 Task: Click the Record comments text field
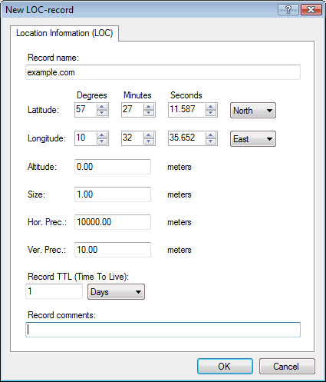click(x=163, y=330)
